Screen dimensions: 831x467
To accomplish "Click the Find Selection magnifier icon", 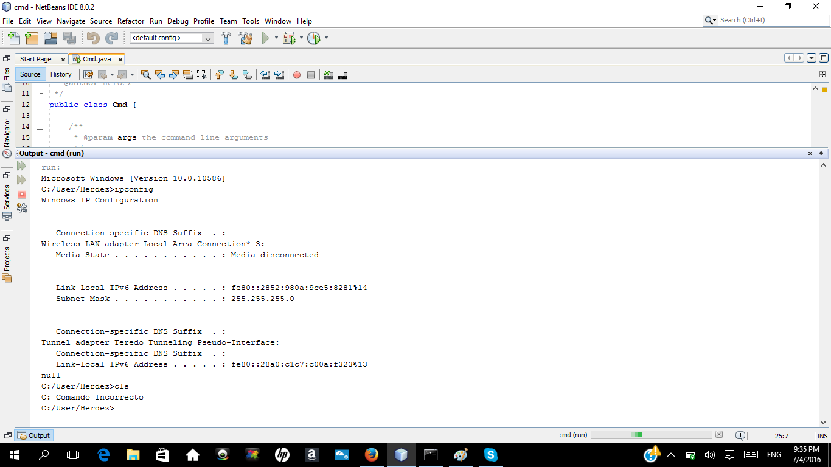I will tap(146, 75).
